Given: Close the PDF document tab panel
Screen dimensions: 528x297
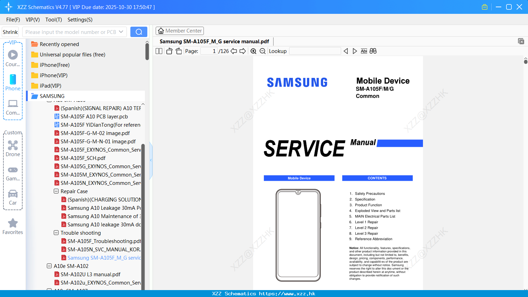Looking at the screenshot, I should coord(521,41).
